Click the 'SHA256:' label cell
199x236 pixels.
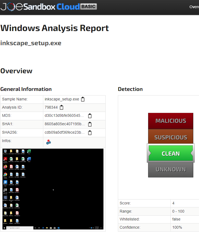pos(22,133)
